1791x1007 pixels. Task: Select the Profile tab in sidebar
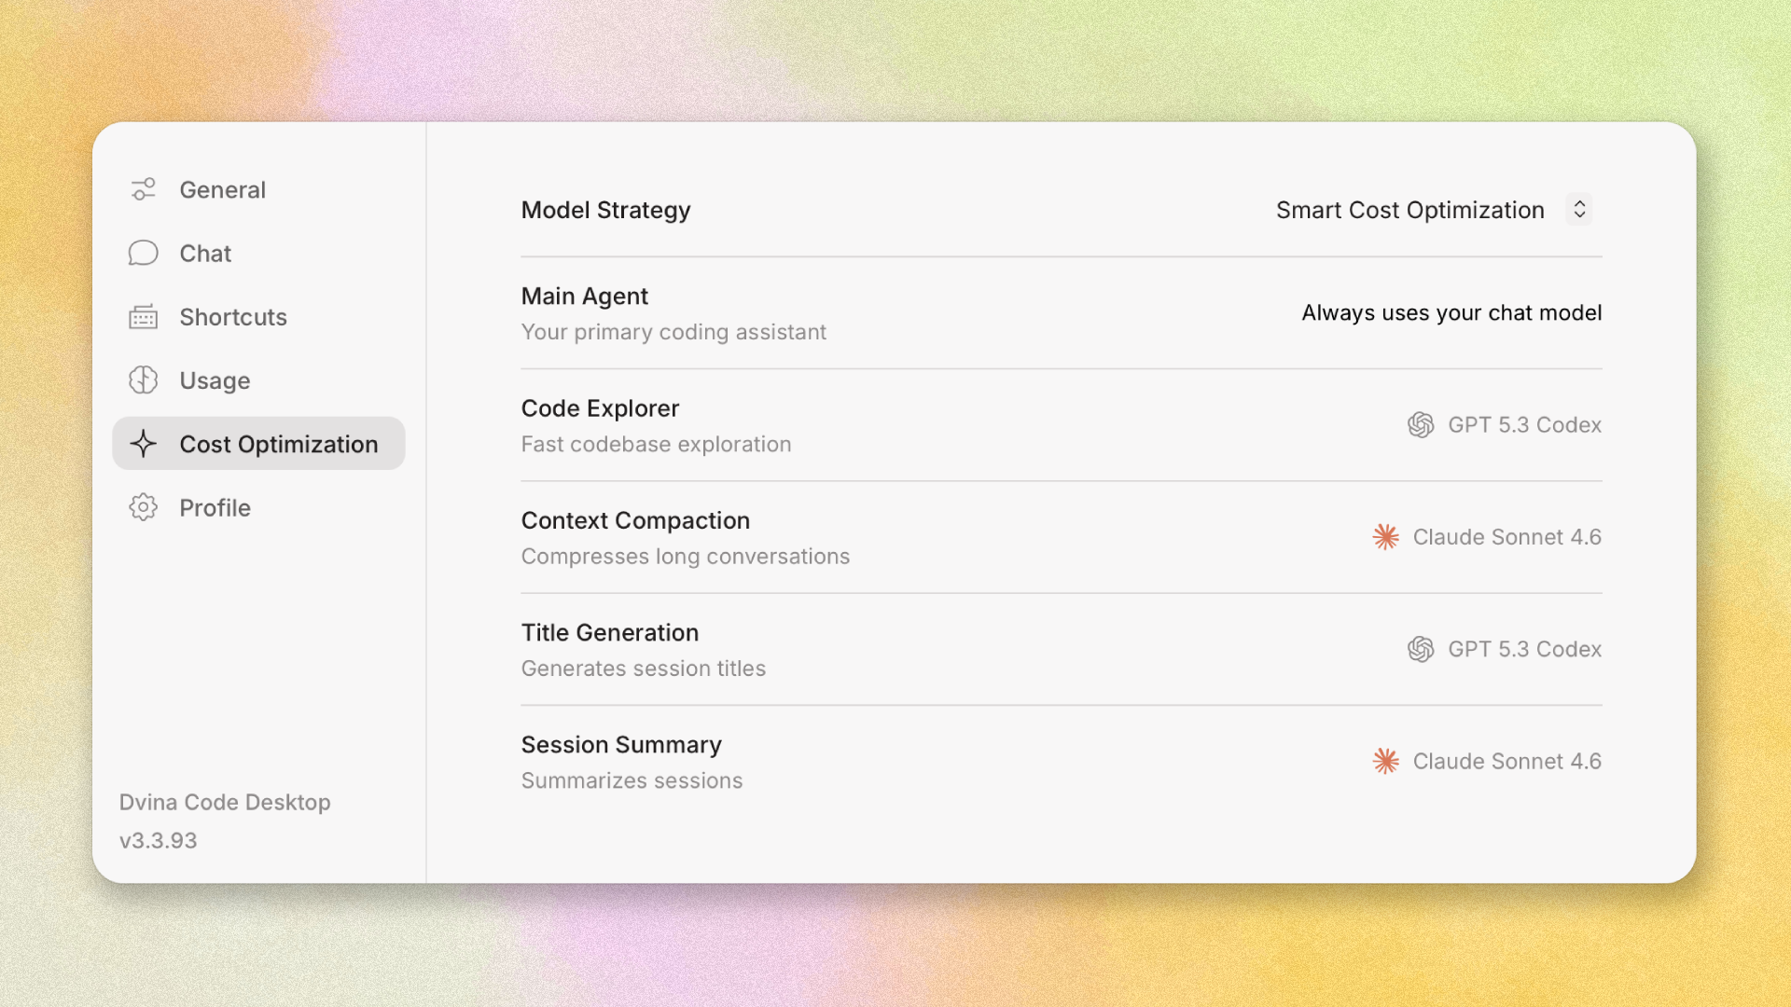(215, 507)
